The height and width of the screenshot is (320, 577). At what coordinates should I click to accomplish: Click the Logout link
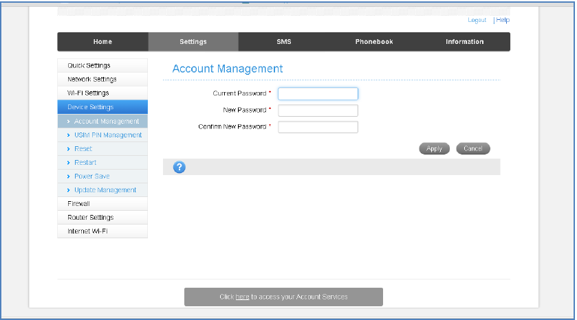(x=477, y=21)
